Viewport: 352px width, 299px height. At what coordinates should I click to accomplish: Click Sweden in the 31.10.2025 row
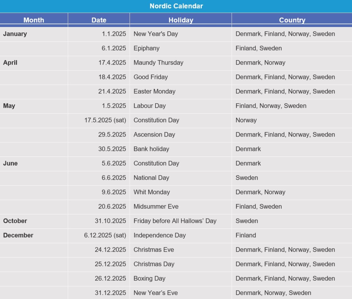pyautogui.click(x=247, y=221)
